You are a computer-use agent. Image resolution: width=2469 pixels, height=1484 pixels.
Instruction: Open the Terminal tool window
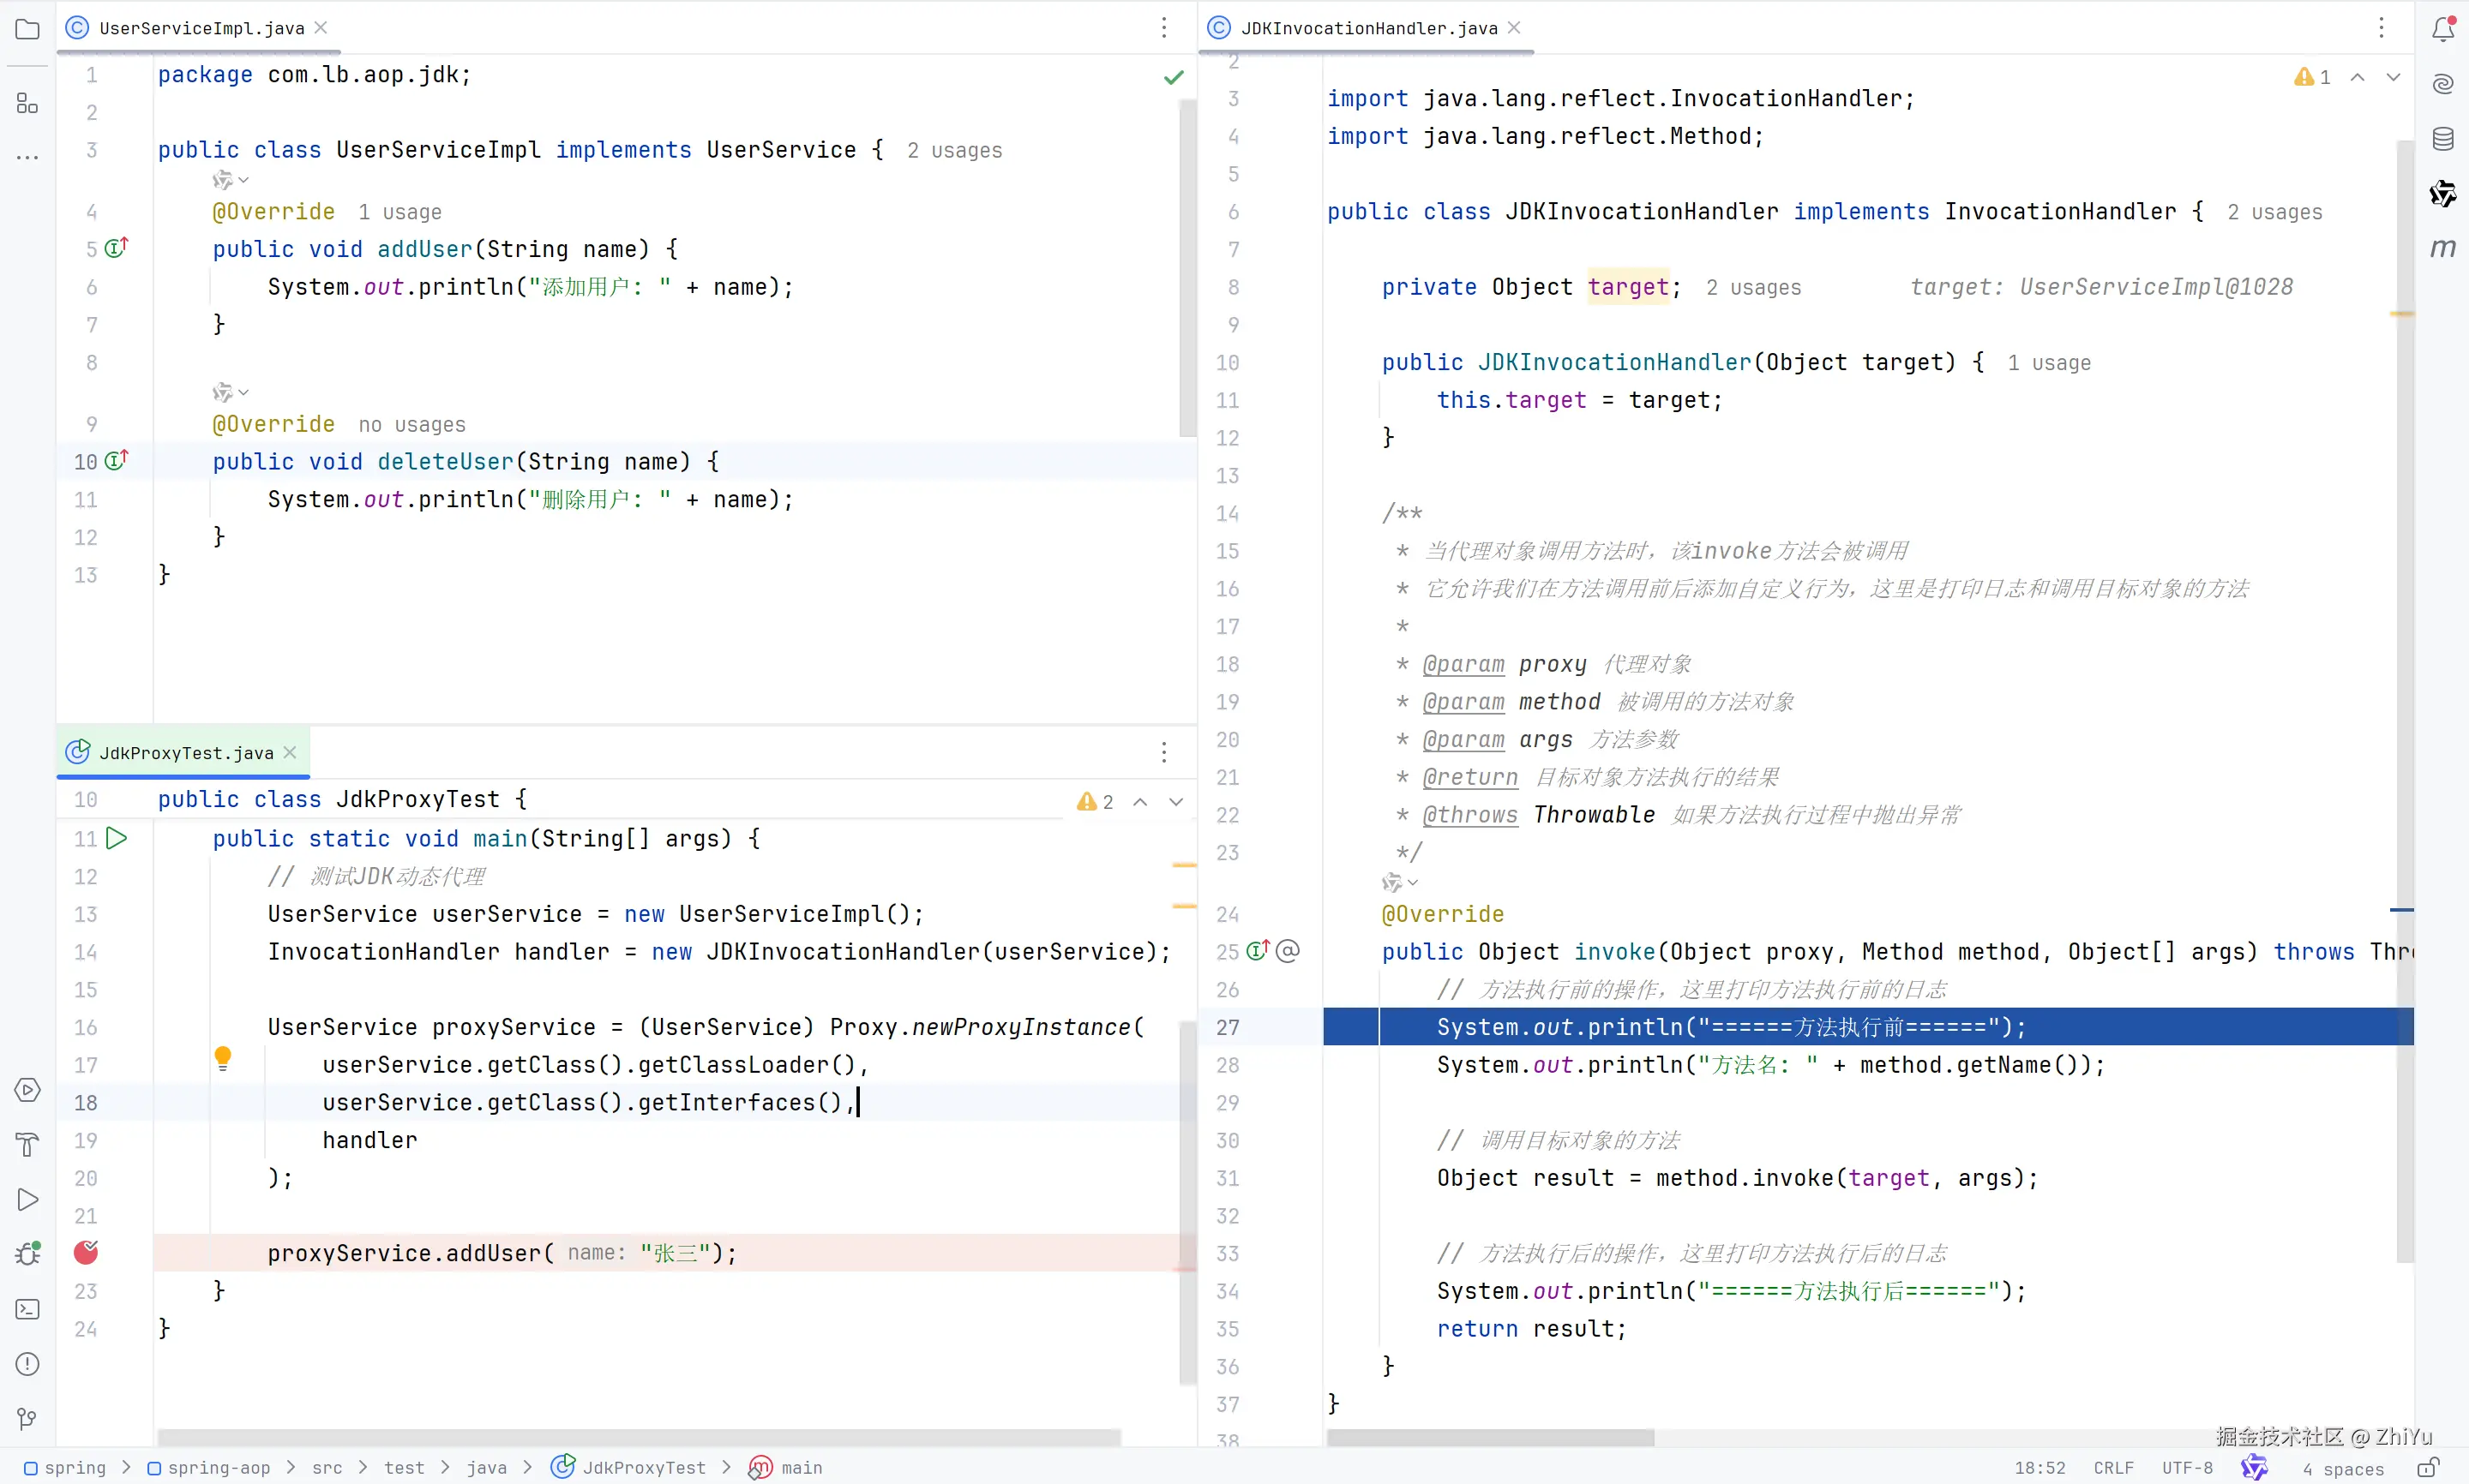click(x=27, y=1309)
